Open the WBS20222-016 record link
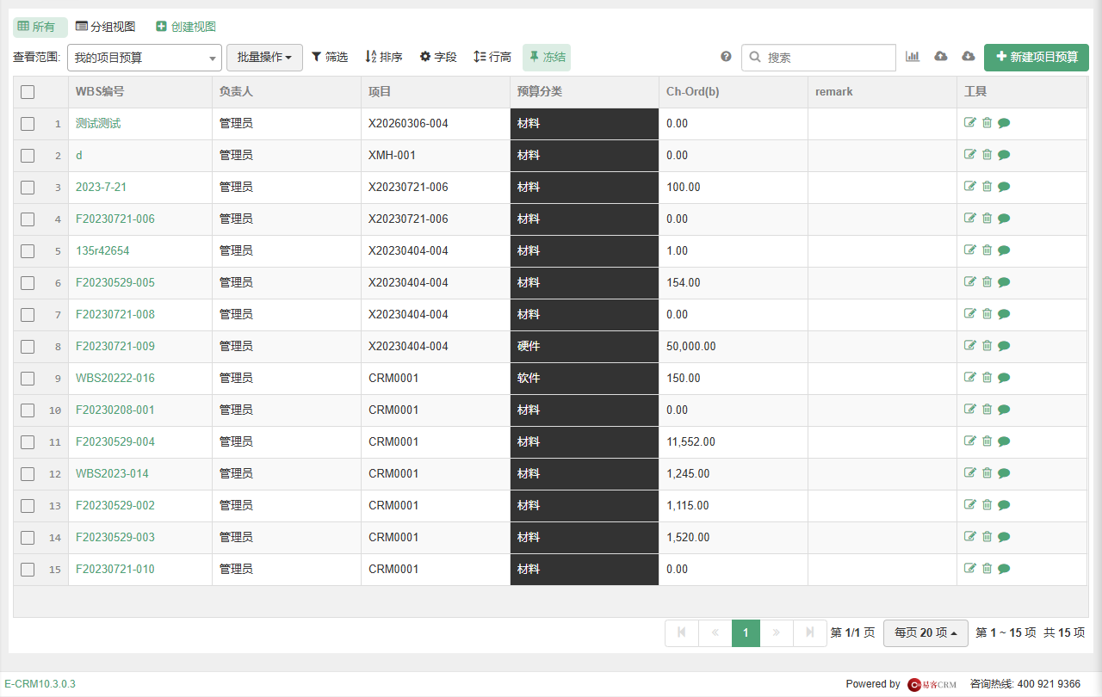 click(x=115, y=378)
